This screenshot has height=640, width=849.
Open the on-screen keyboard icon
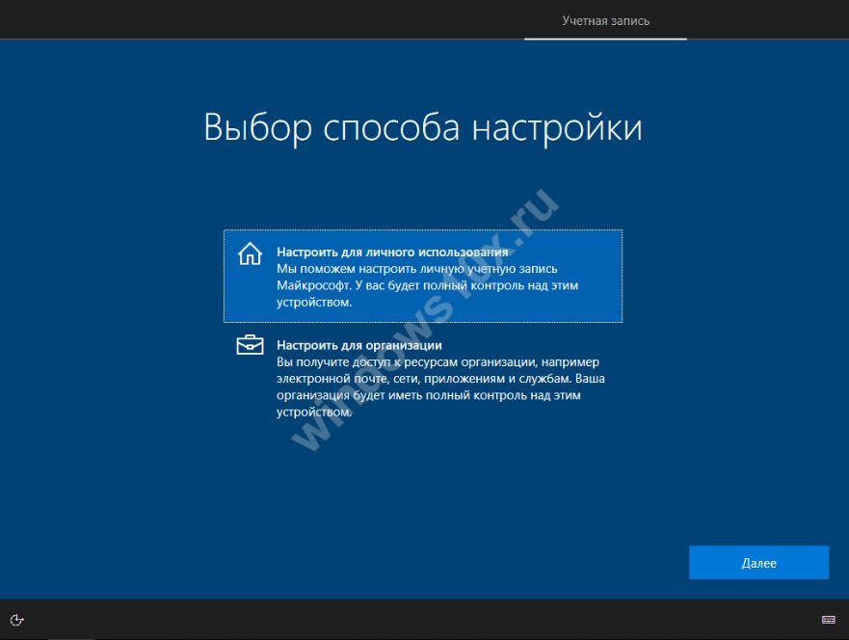(x=828, y=619)
